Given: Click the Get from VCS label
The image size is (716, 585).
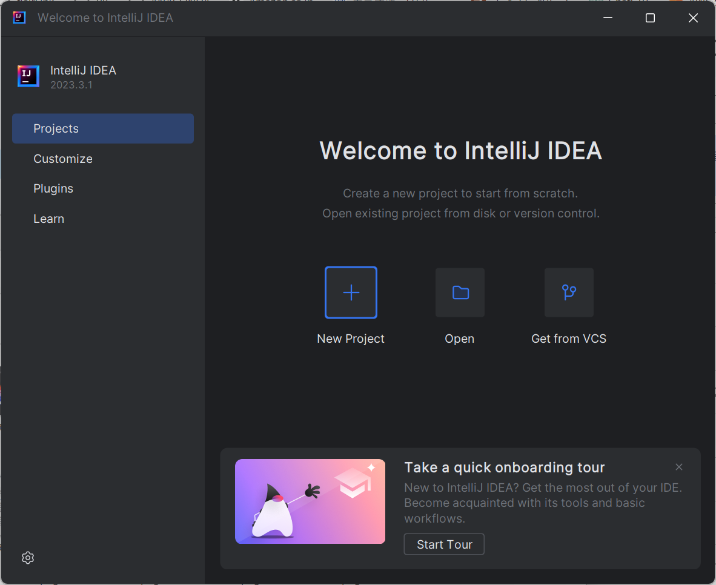Looking at the screenshot, I should coord(568,339).
